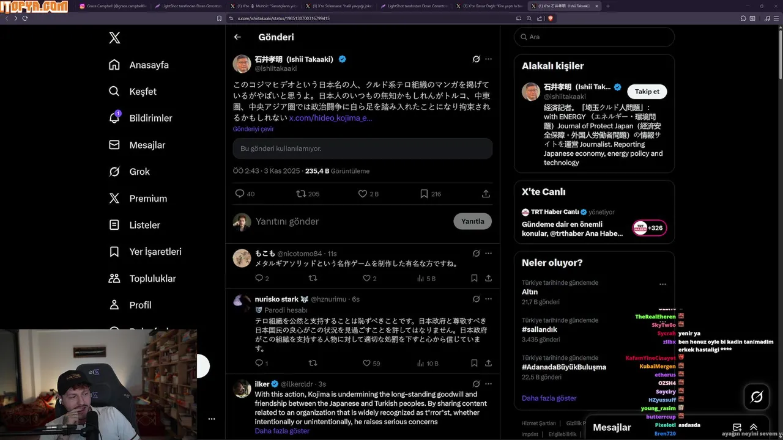
Task: Bookmark nurisko stark's reply
Action: (474, 363)
